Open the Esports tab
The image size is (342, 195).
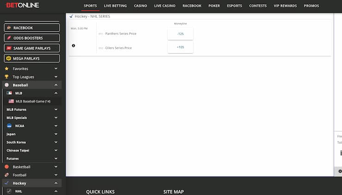pyautogui.click(x=234, y=6)
